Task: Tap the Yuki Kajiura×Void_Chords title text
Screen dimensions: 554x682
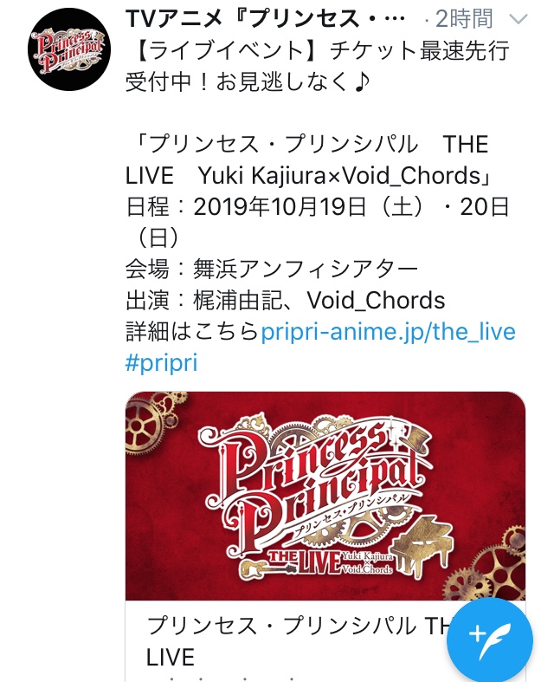Action: coord(345,176)
